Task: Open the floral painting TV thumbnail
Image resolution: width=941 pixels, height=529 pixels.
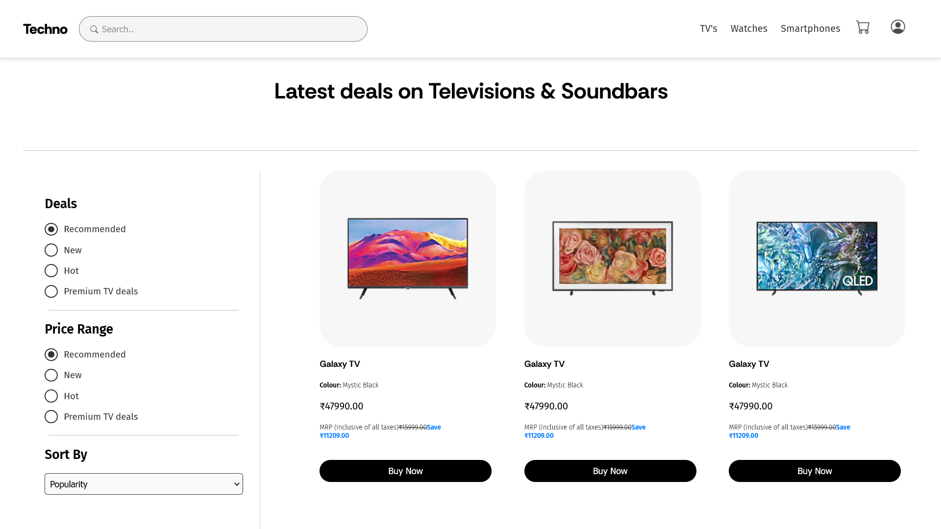Action: click(613, 259)
